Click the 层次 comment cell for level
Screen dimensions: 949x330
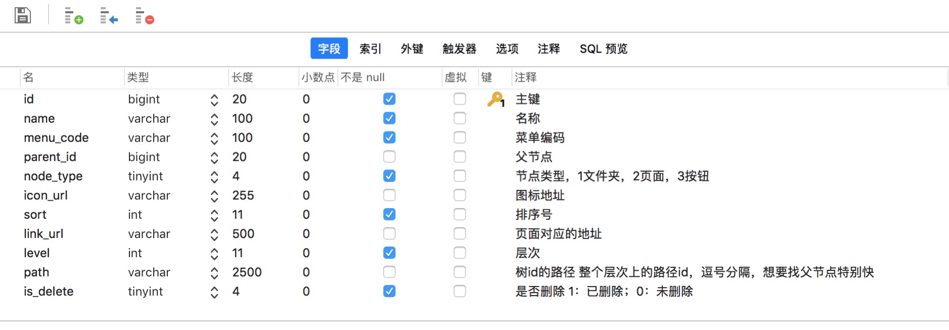pos(528,253)
